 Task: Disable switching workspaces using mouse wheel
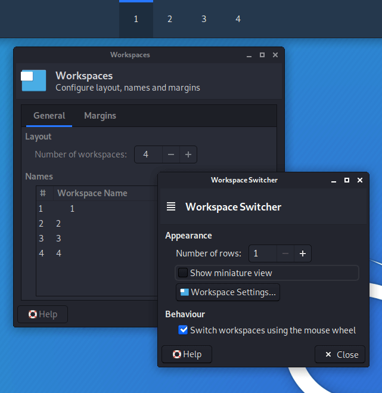tap(184, 330)
